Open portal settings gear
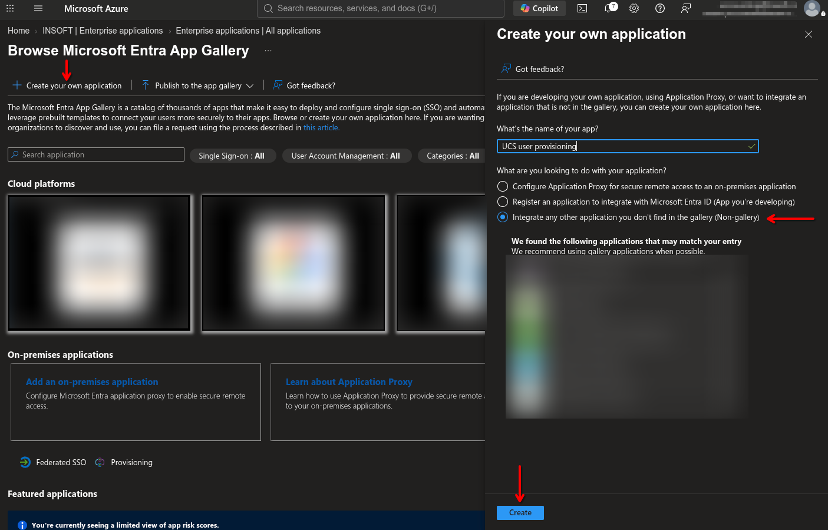The width and height of the screenshot is (828, 530). (634, 8)
